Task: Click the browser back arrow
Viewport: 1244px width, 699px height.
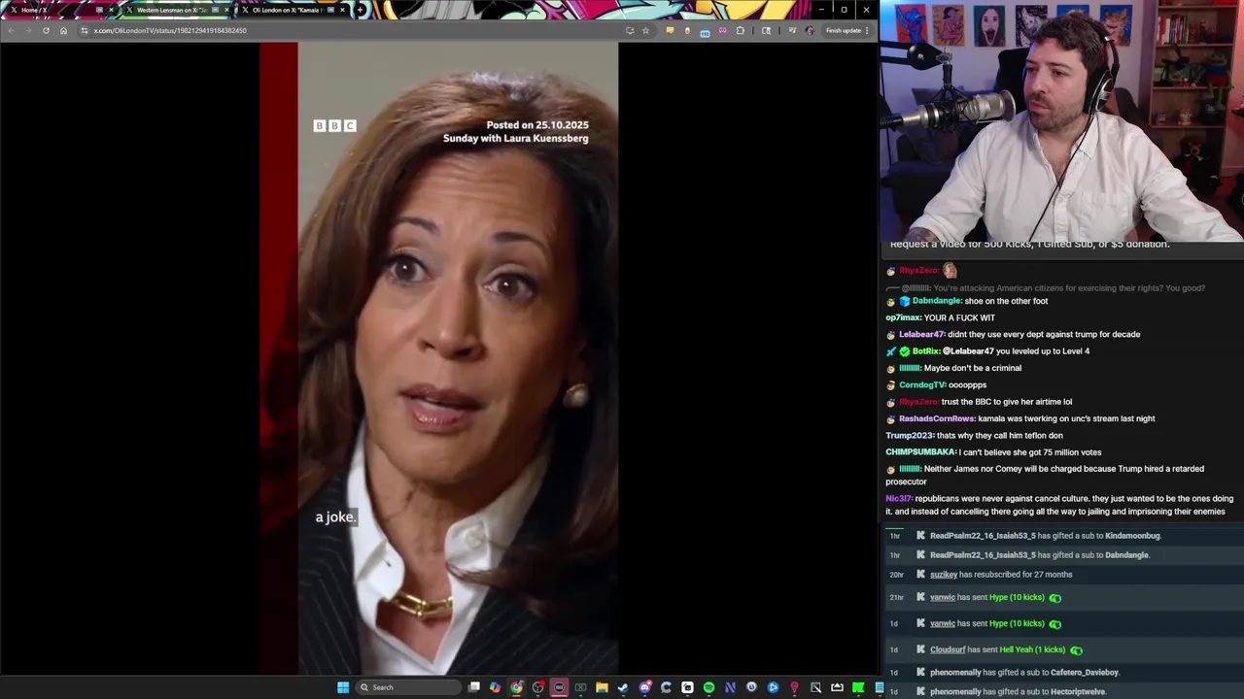Action: click(x=11, y=30)
